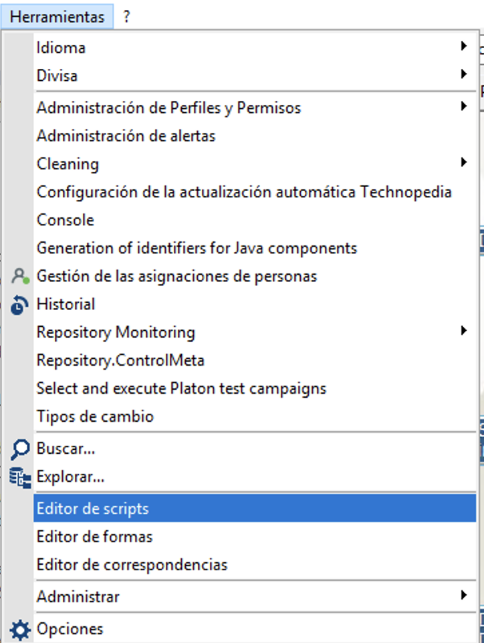Open Administración de Perfiles y Permisos

[255, 108]
